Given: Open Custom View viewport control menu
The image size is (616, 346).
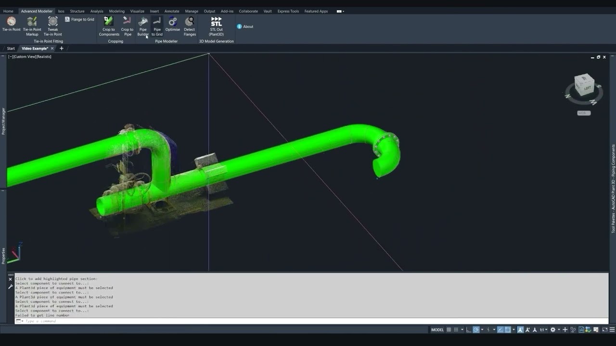Looking at the screenshot, I should point(25,57).
